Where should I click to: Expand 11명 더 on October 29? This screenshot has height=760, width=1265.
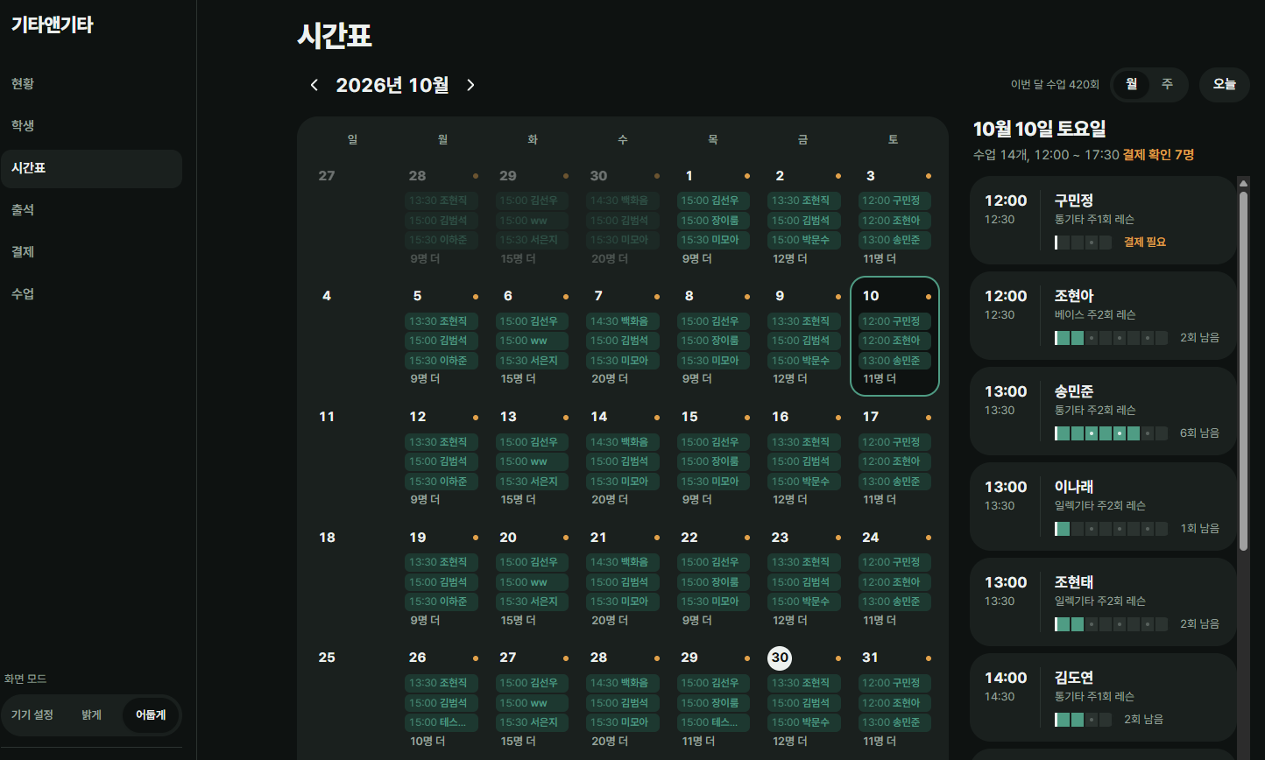click(698, 742)
